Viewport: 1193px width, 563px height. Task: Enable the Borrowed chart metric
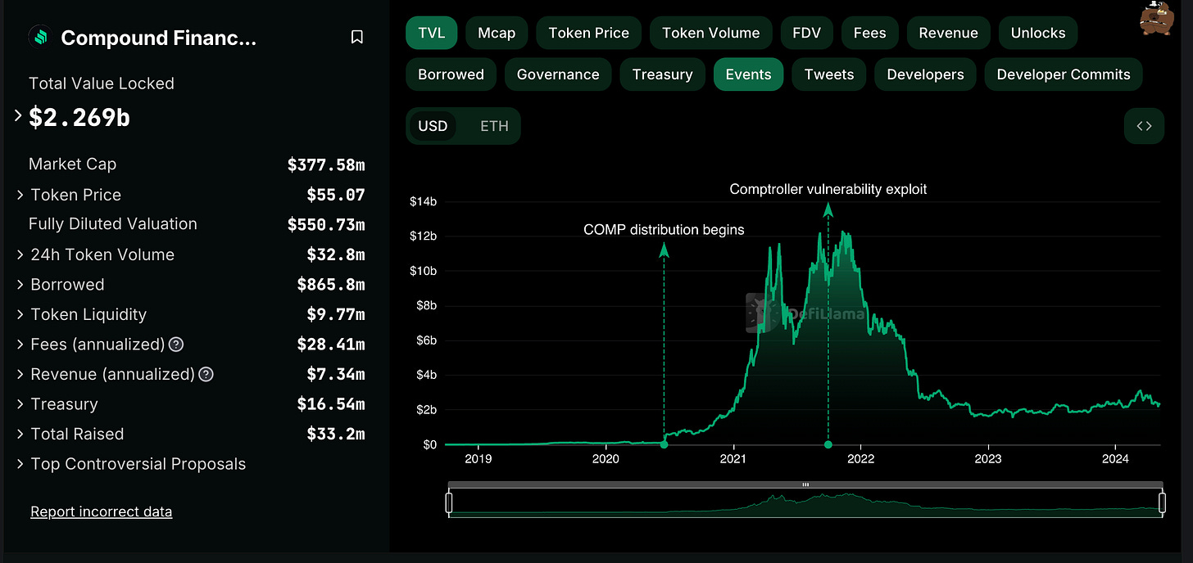(x=451, y=74)
